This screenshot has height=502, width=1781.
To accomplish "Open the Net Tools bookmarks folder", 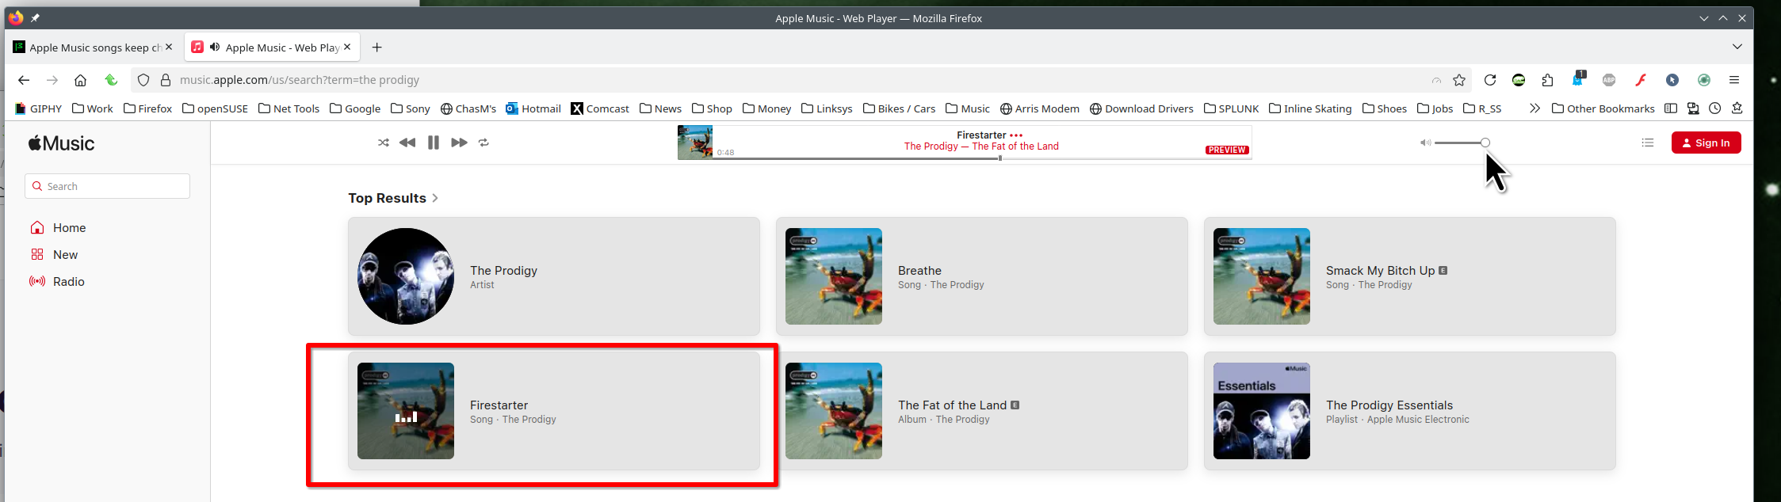I will click(289, 108).
